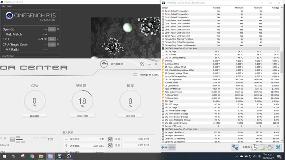Viewport: 285px width, 160px height.
Task: Click the 風扇 1 fan icon
Action: (110, 139)
